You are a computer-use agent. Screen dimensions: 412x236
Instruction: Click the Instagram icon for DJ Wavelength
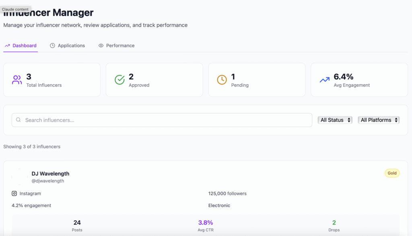[14, 194]
